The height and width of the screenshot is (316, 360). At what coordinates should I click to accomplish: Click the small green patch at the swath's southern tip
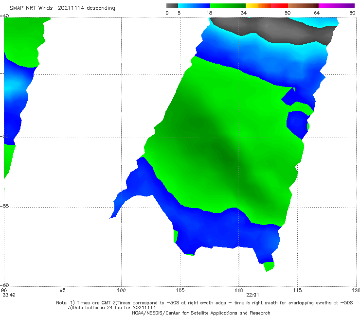coord(269,267)
